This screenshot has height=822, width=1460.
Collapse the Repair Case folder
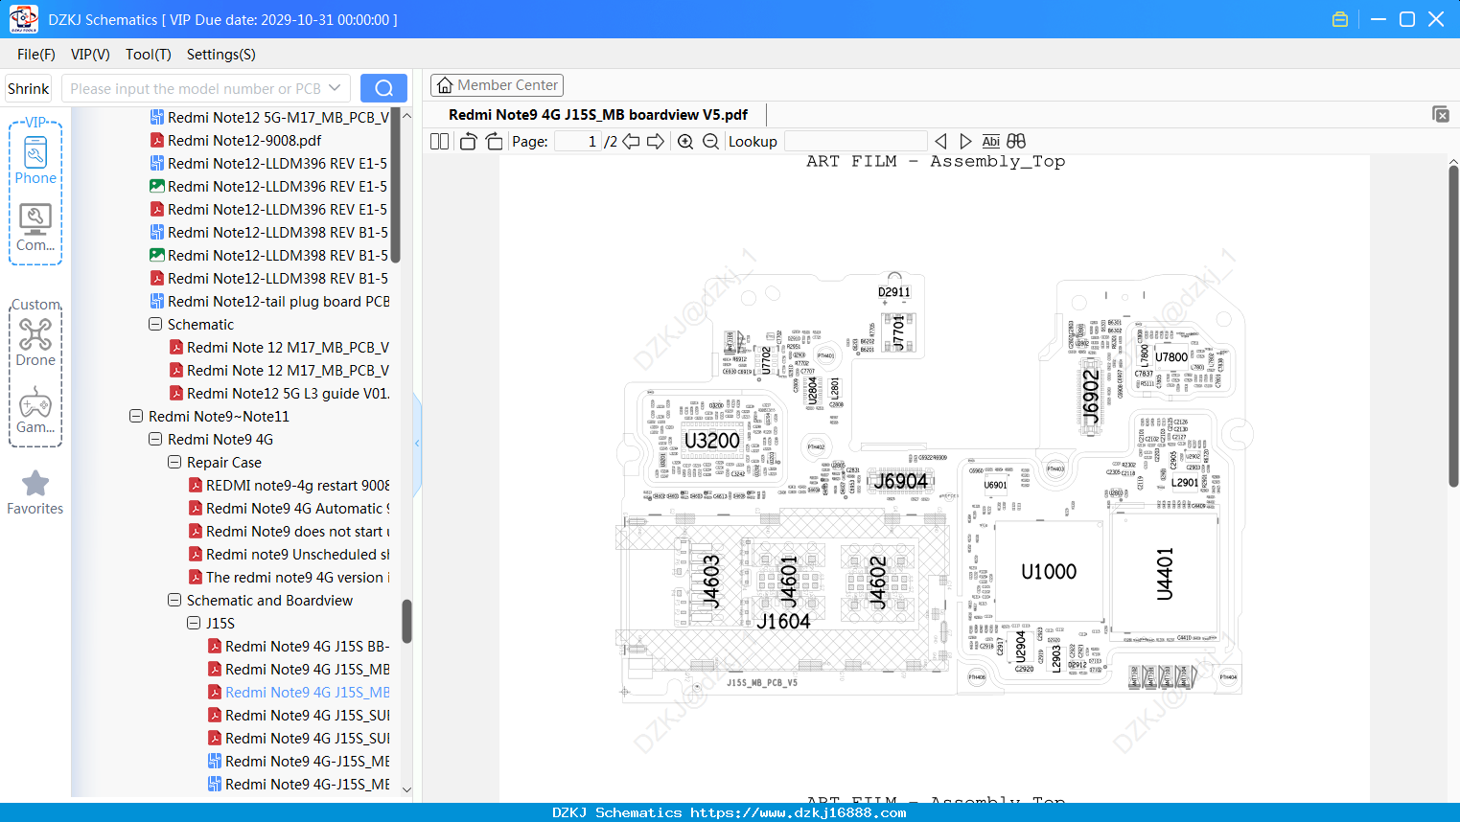pyautogui.click(x=174, y=462)
